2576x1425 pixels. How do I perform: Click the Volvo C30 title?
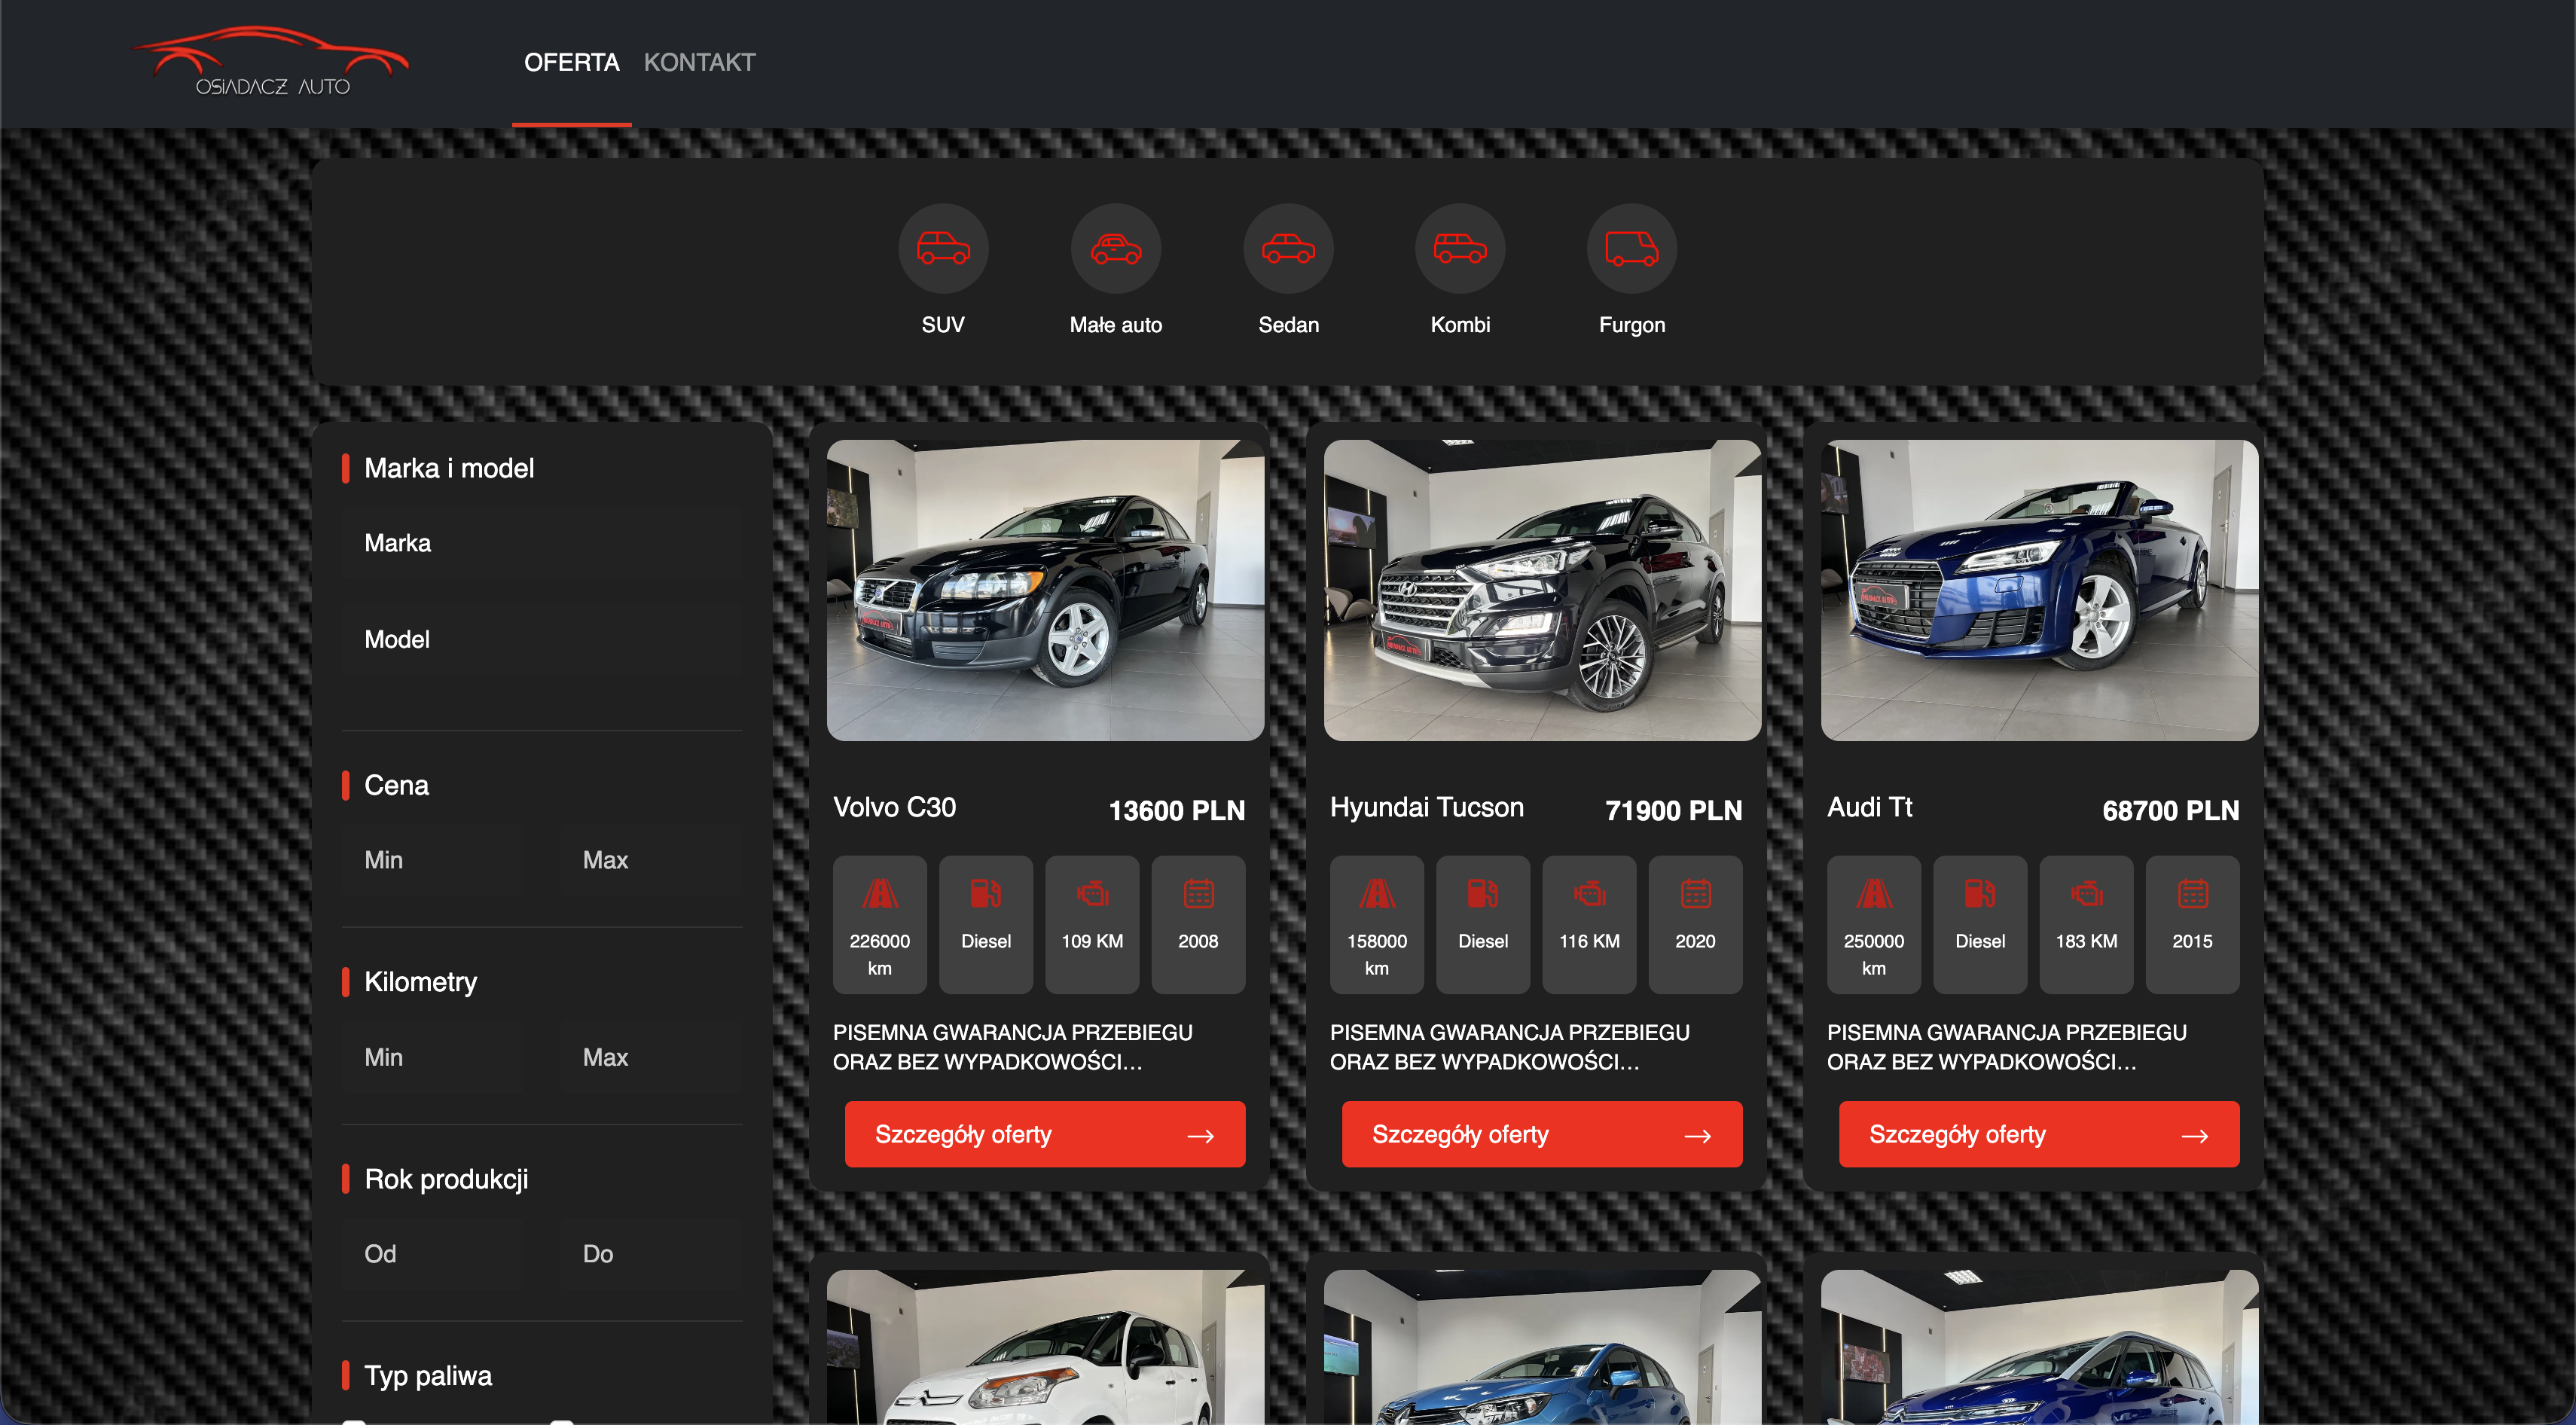[894, 807]
